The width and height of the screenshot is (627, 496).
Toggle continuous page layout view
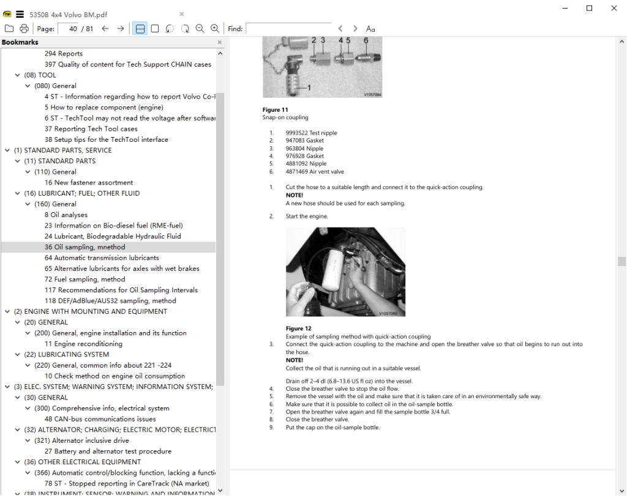(x=140, y=29)
